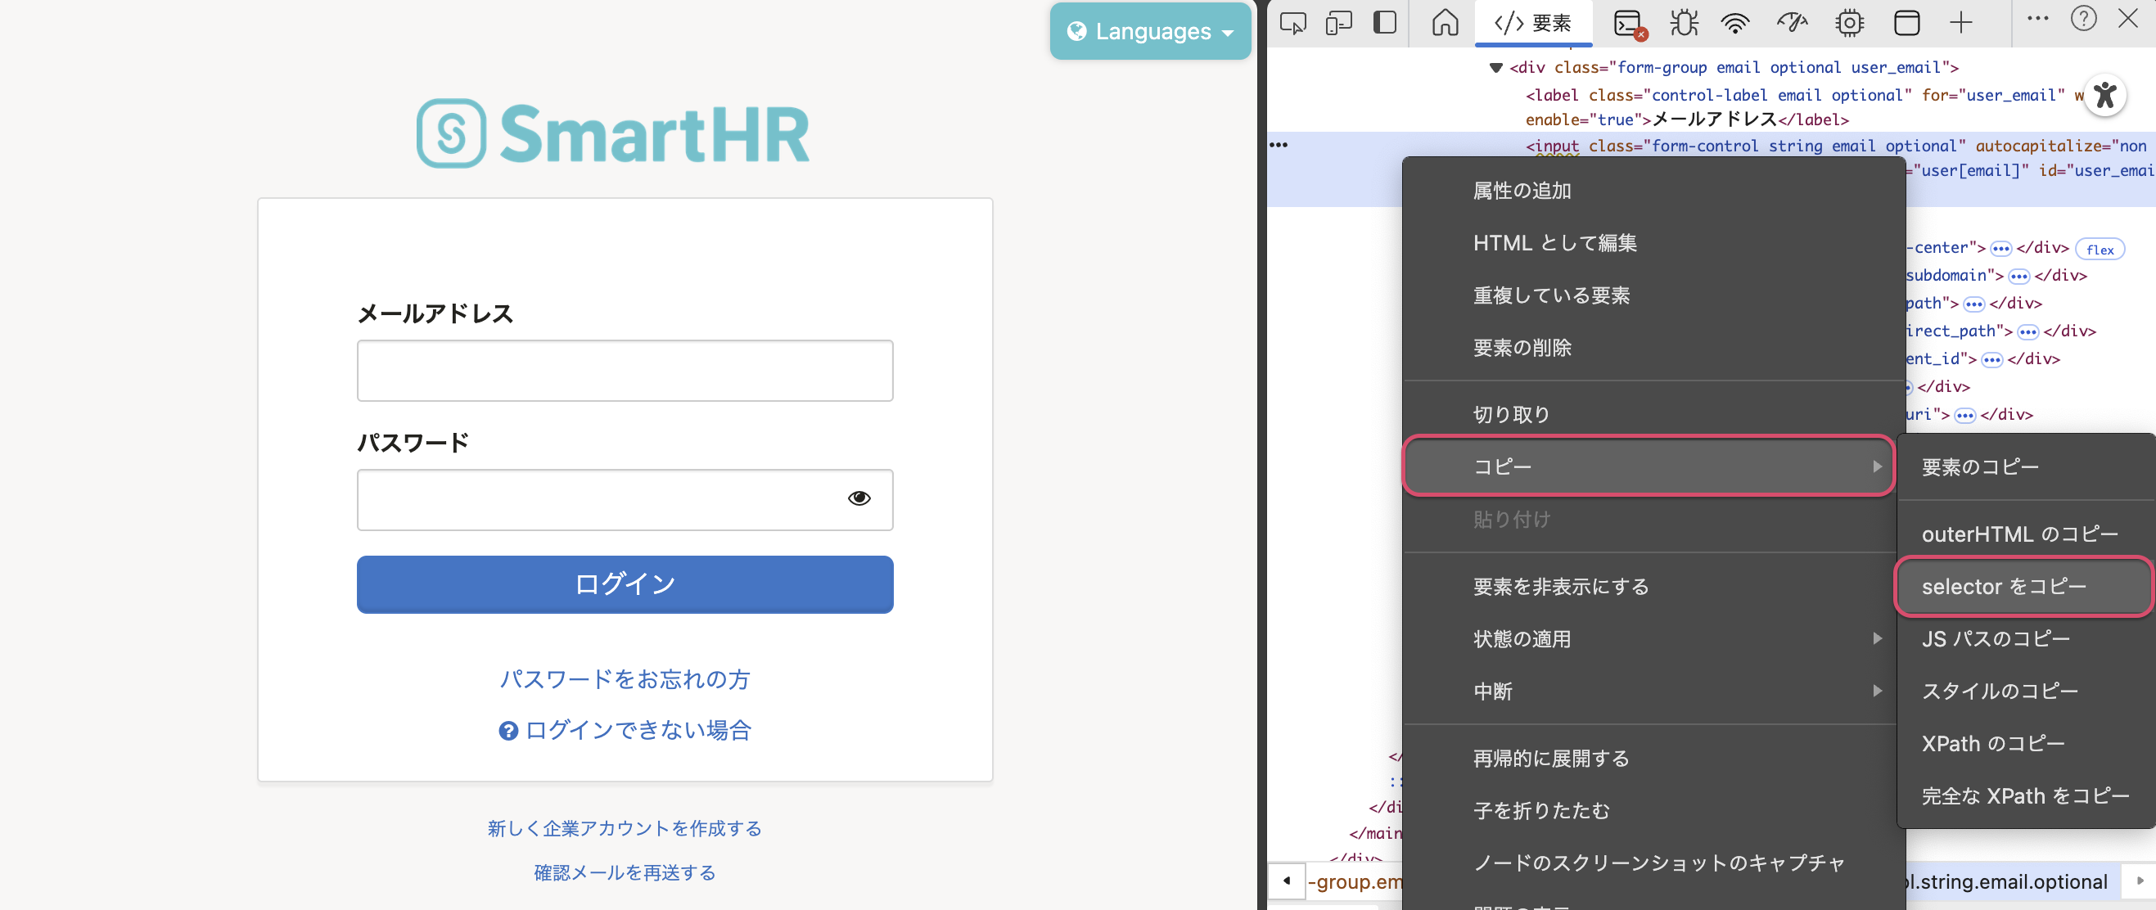Select スタイルのコピー
Viewport: 2156px width, 910px height.
[x=2025, y=691]
